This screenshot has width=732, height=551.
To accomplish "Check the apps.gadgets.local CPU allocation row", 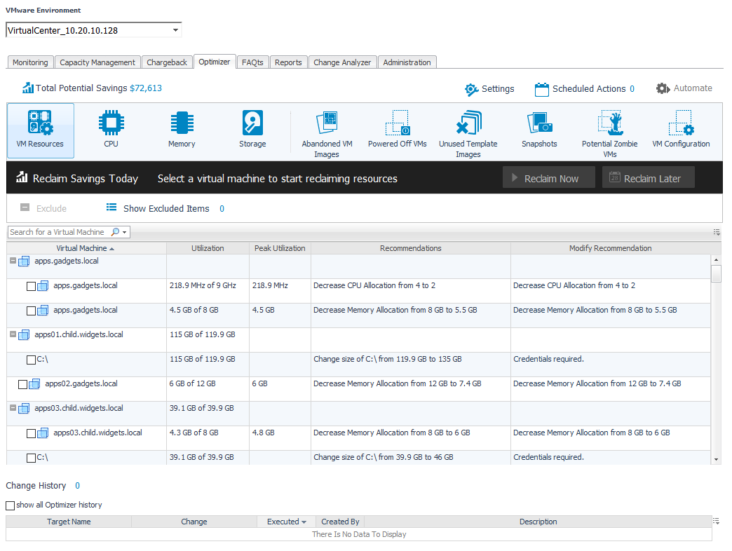I will click(32, 287).
